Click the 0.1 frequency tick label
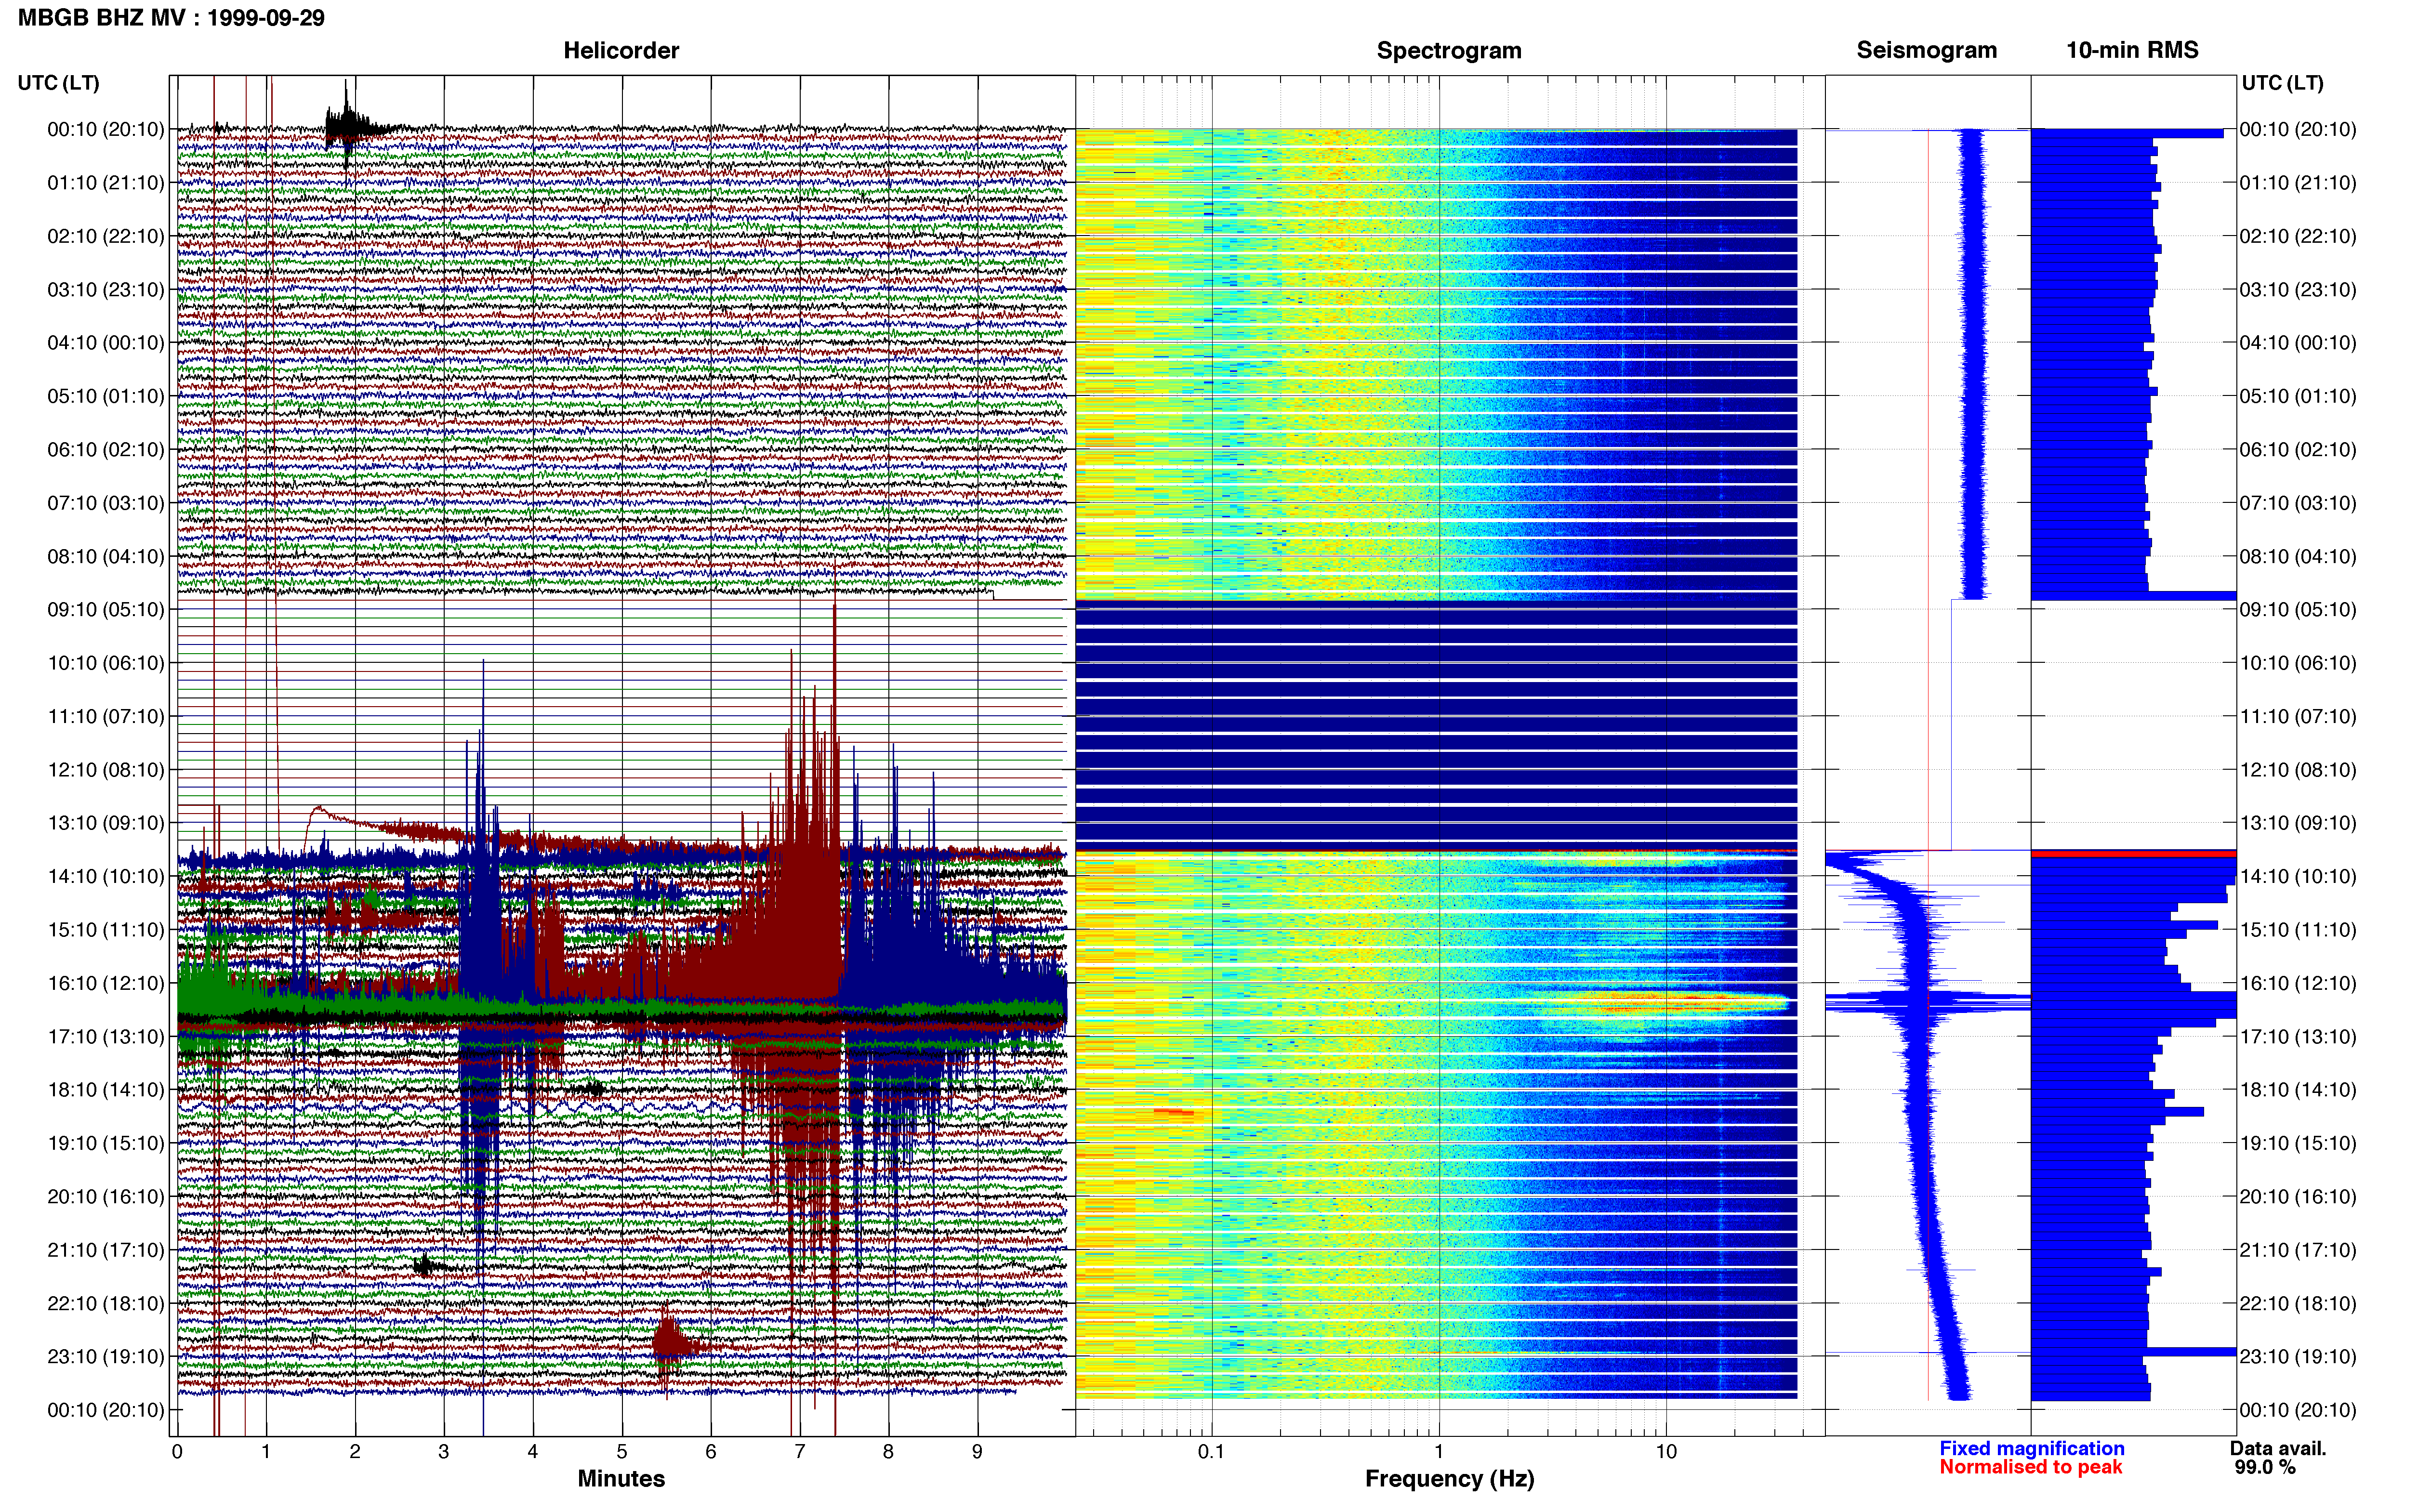 1211,1451
